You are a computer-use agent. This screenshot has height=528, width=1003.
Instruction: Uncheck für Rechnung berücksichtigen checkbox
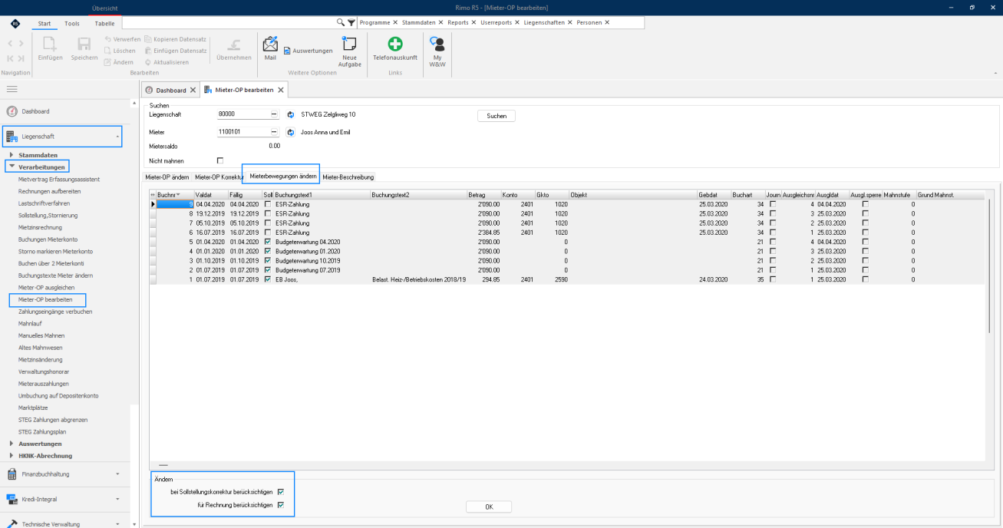pyautogui.click(x=281, y=505)
